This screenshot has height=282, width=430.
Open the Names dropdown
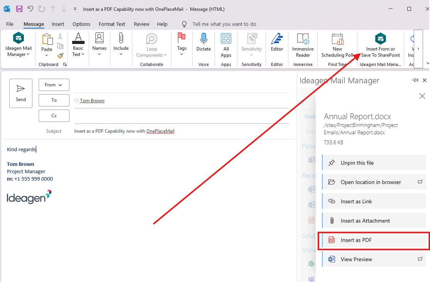coord(99,45)
